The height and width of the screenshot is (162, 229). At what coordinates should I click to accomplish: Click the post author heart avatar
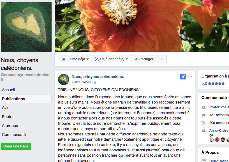point(64,79)
